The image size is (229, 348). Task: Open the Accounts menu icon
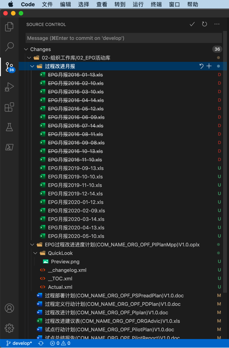9,308
